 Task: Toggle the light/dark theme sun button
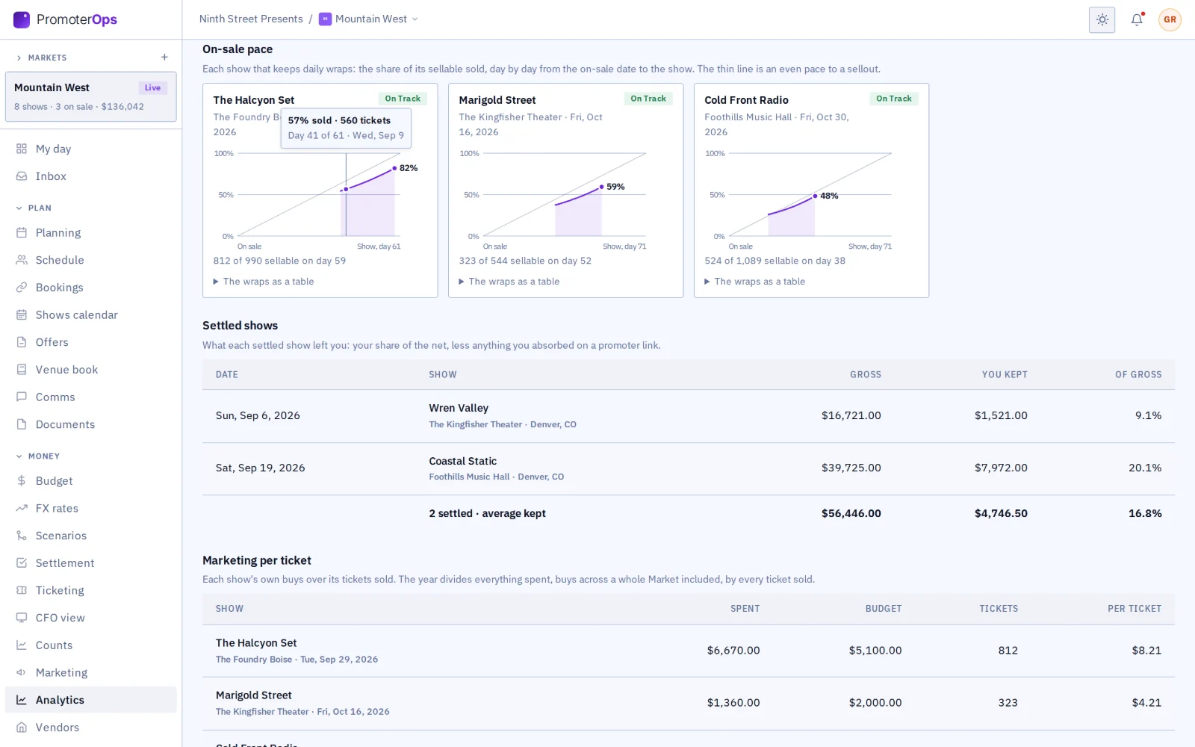(x=1102, y=19)
